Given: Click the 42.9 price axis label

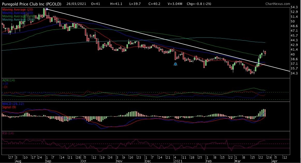Looking at the screenshot, I should [294, 45].
